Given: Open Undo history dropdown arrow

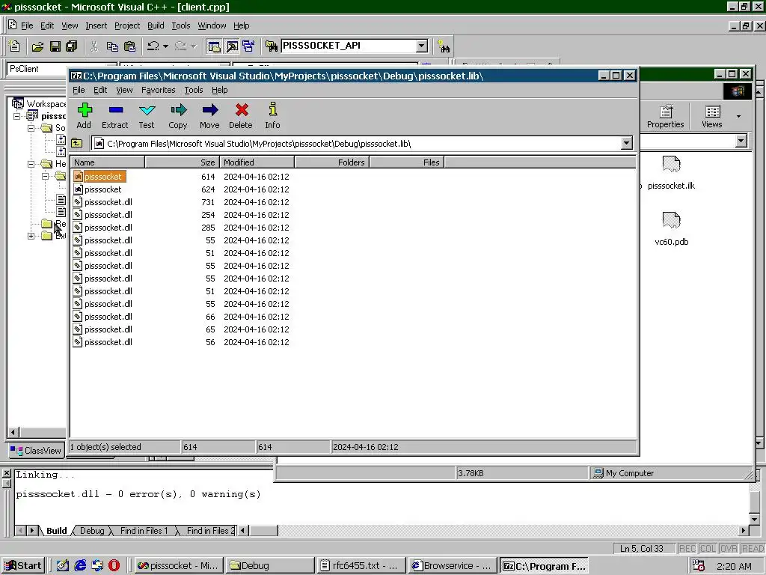Looking at the screenshot, I should click(165, 46).
